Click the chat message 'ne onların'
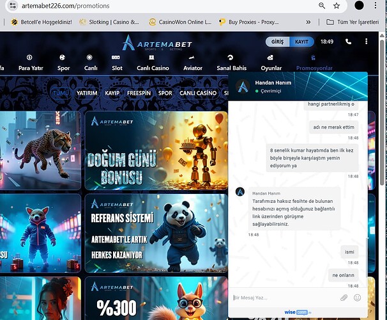Viewport: 387px width, 320px height. pyautogui.click(x=343, y=275)
